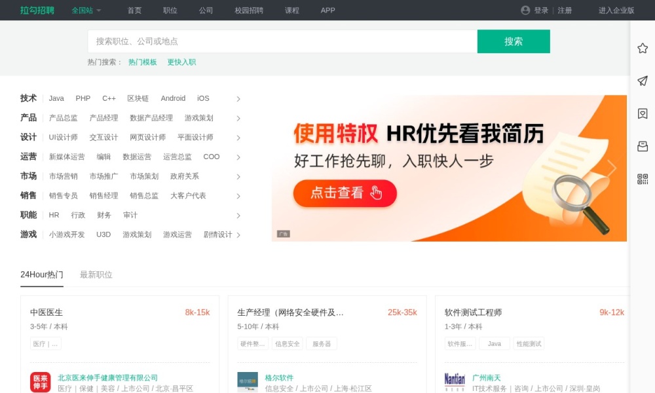Viewport: 655px width, 393px height.
Task: Click the user avatar icon beside 登录
Action: point(525,10)
